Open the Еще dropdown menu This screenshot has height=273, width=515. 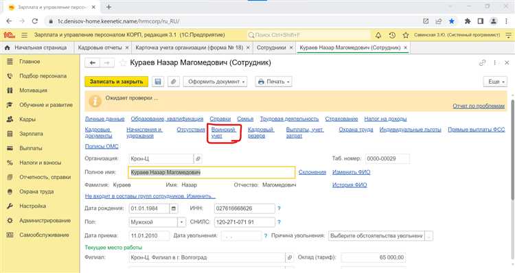(x=495, y=82)
